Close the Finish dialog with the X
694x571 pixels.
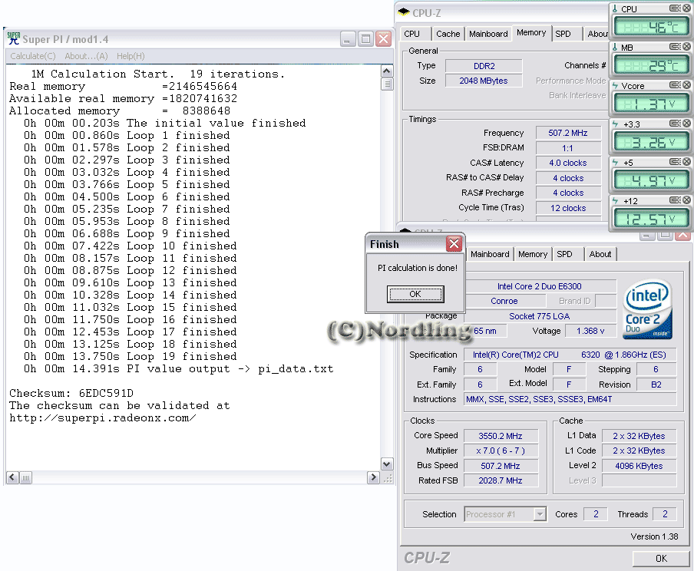point(454,244)
